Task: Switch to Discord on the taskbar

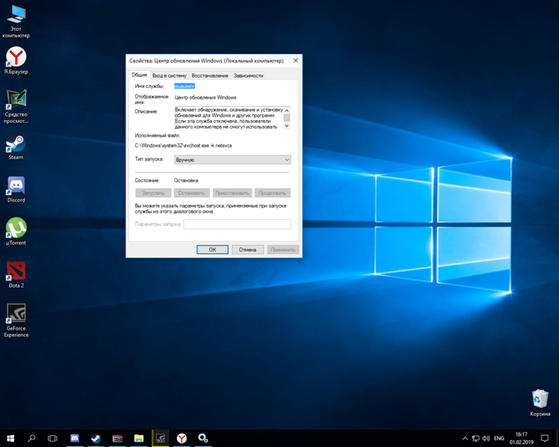Action: [75, 438]
